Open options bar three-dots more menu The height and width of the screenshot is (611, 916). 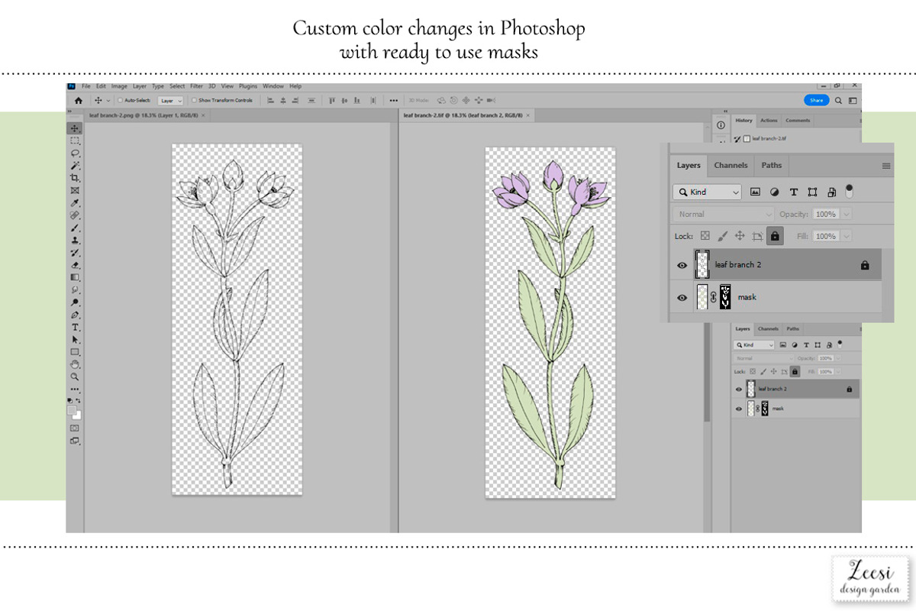pos(393,100)
